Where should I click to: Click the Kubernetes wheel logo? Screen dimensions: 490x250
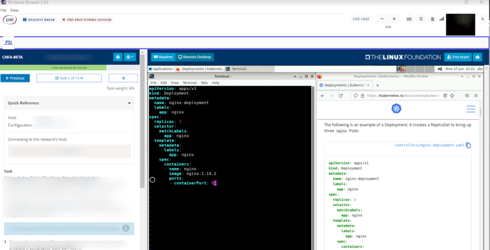[x=396, y=108]
